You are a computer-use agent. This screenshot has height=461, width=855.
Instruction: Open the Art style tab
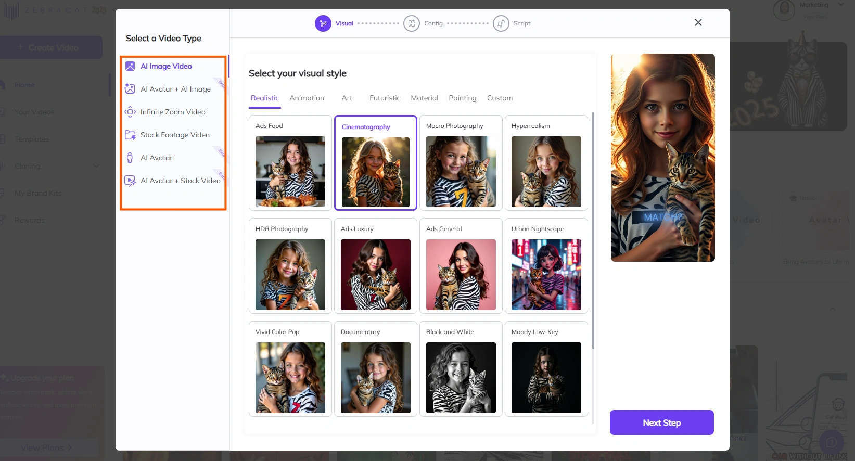[347, 98]
